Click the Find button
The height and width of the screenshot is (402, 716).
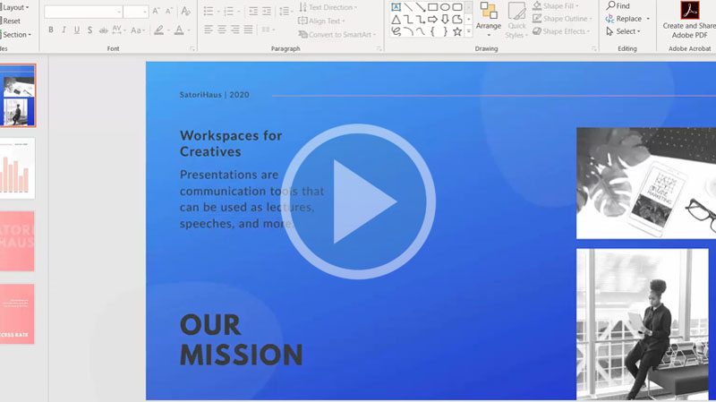[x=618, y=6]
